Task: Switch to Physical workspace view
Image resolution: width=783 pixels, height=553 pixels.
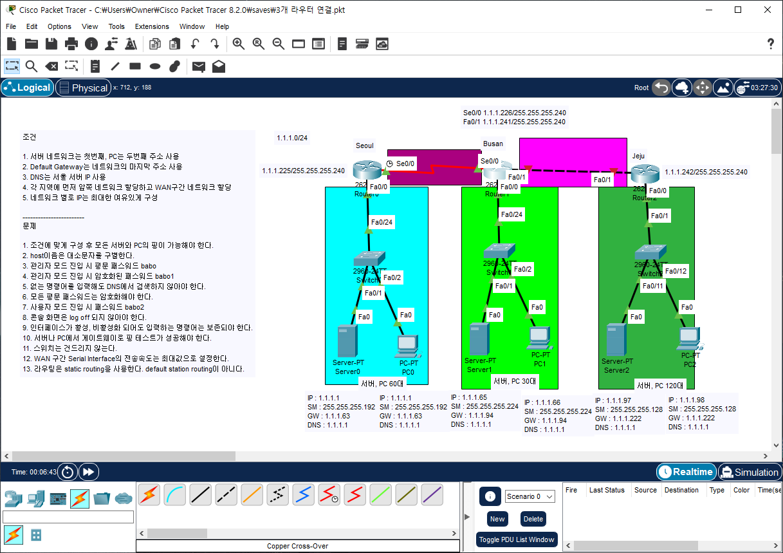Action: (x=83, y=88)
